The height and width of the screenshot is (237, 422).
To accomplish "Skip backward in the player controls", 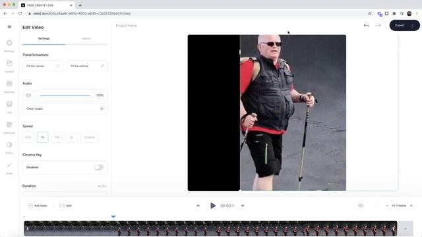I will (198, 205).
